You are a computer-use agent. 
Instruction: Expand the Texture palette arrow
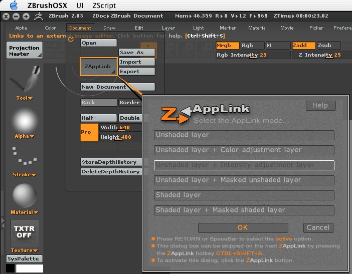(x=35, y=250)
